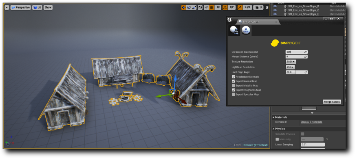Select the scale transform tool

[194, 7]
